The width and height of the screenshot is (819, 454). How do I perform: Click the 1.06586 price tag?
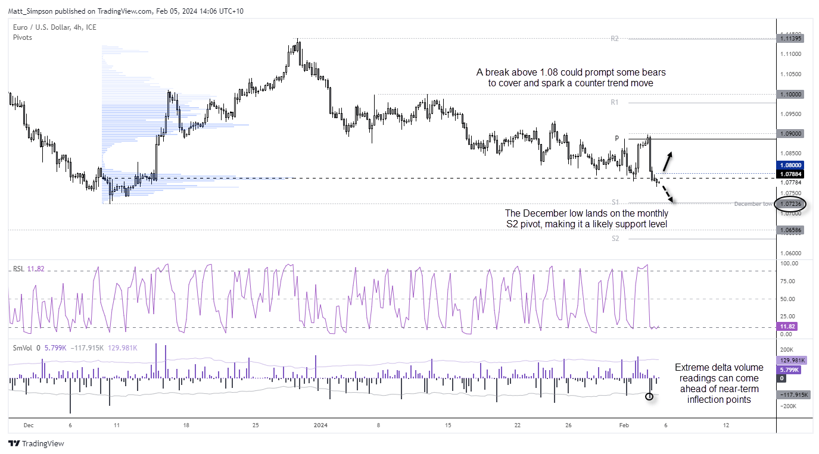792,230
